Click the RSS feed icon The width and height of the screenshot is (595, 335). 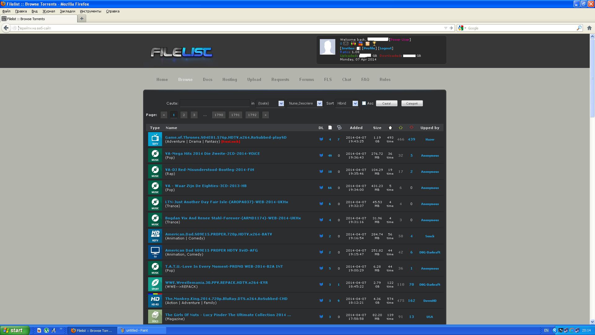click(368, 44)
